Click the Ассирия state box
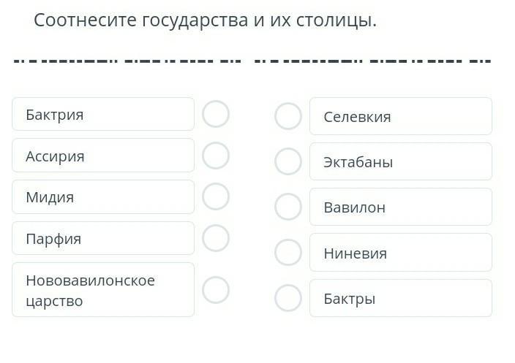Screen dimensions: 515x363 [103, 156]
